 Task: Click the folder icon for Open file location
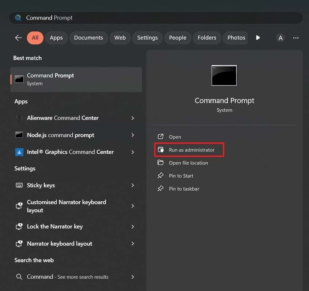pos(160,163)
